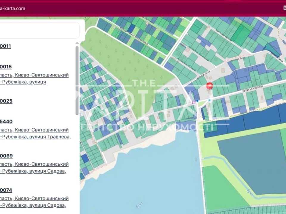Screen dimensions: 286x214
Task: Open the parcel link ending in 0011
Action: 5,46
